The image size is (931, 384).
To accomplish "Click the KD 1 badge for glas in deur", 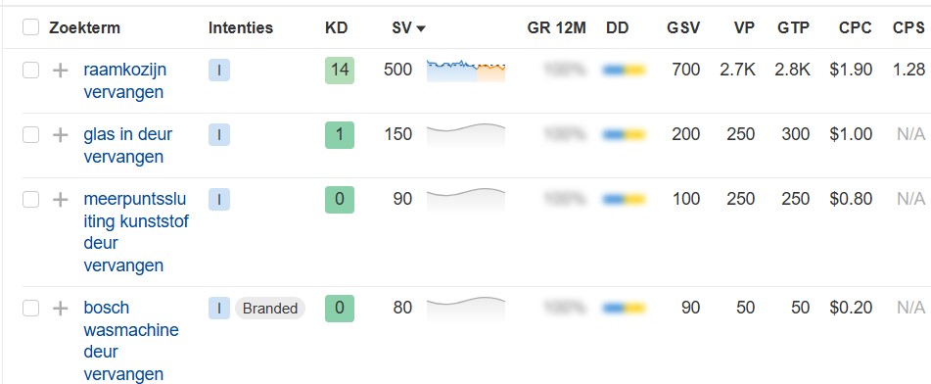I will [x=340, y=135].
